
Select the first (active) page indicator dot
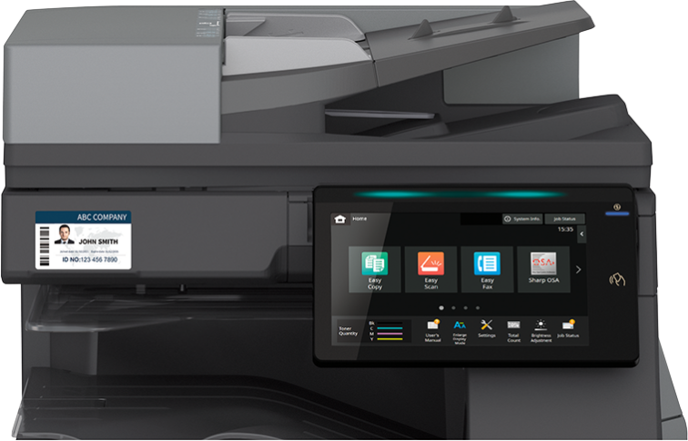tap(441, 307)
